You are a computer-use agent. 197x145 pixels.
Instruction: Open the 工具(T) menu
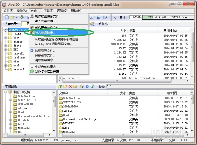tap(48, 11)
